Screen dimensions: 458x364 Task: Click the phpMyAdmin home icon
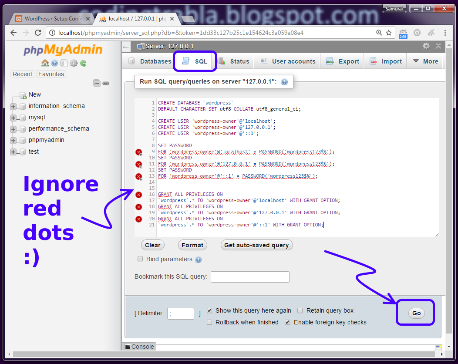[45, 63]
